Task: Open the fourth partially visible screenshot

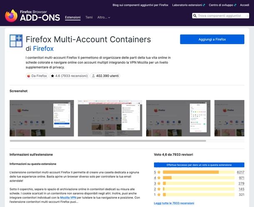Action: [229, 118]
